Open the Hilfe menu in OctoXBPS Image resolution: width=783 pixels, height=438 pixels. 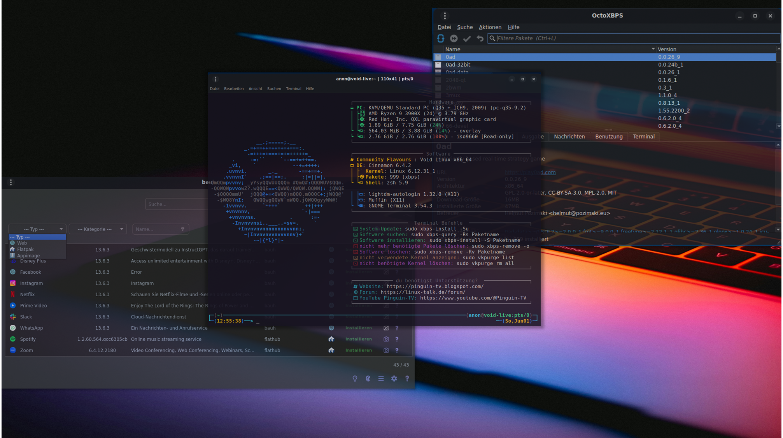tap(513, 27)
